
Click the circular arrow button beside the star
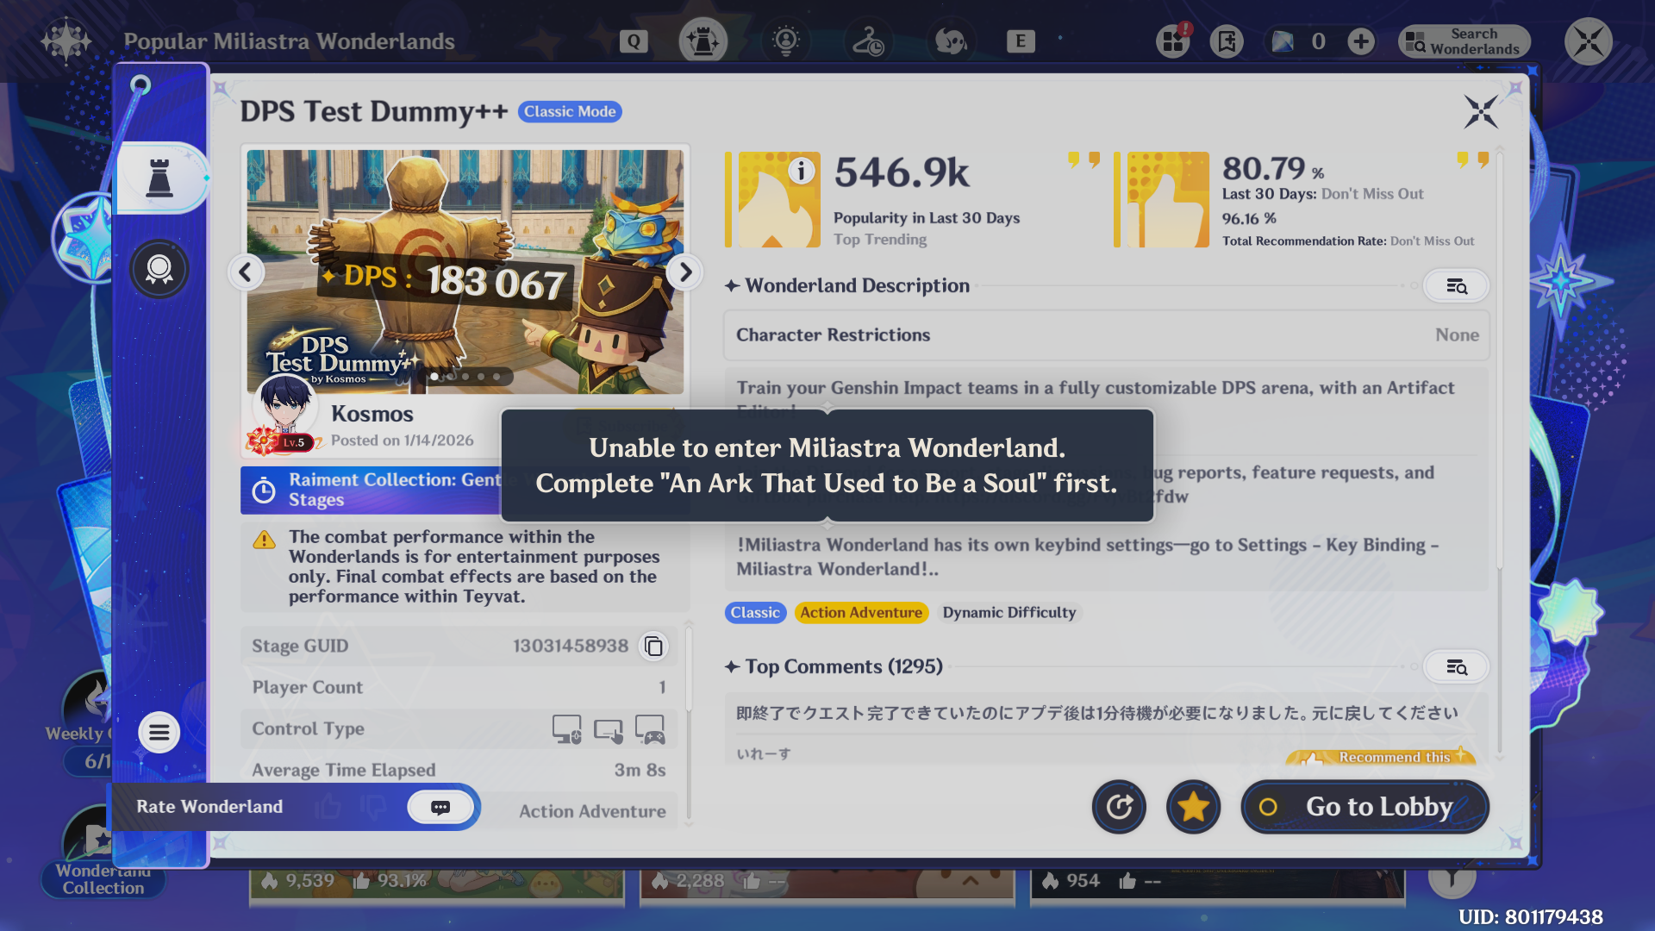(x=1119, y=807)
